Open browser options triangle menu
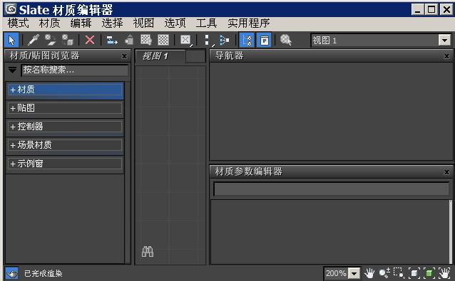Screen dimensions: 455x281 (x=12, y=70)
